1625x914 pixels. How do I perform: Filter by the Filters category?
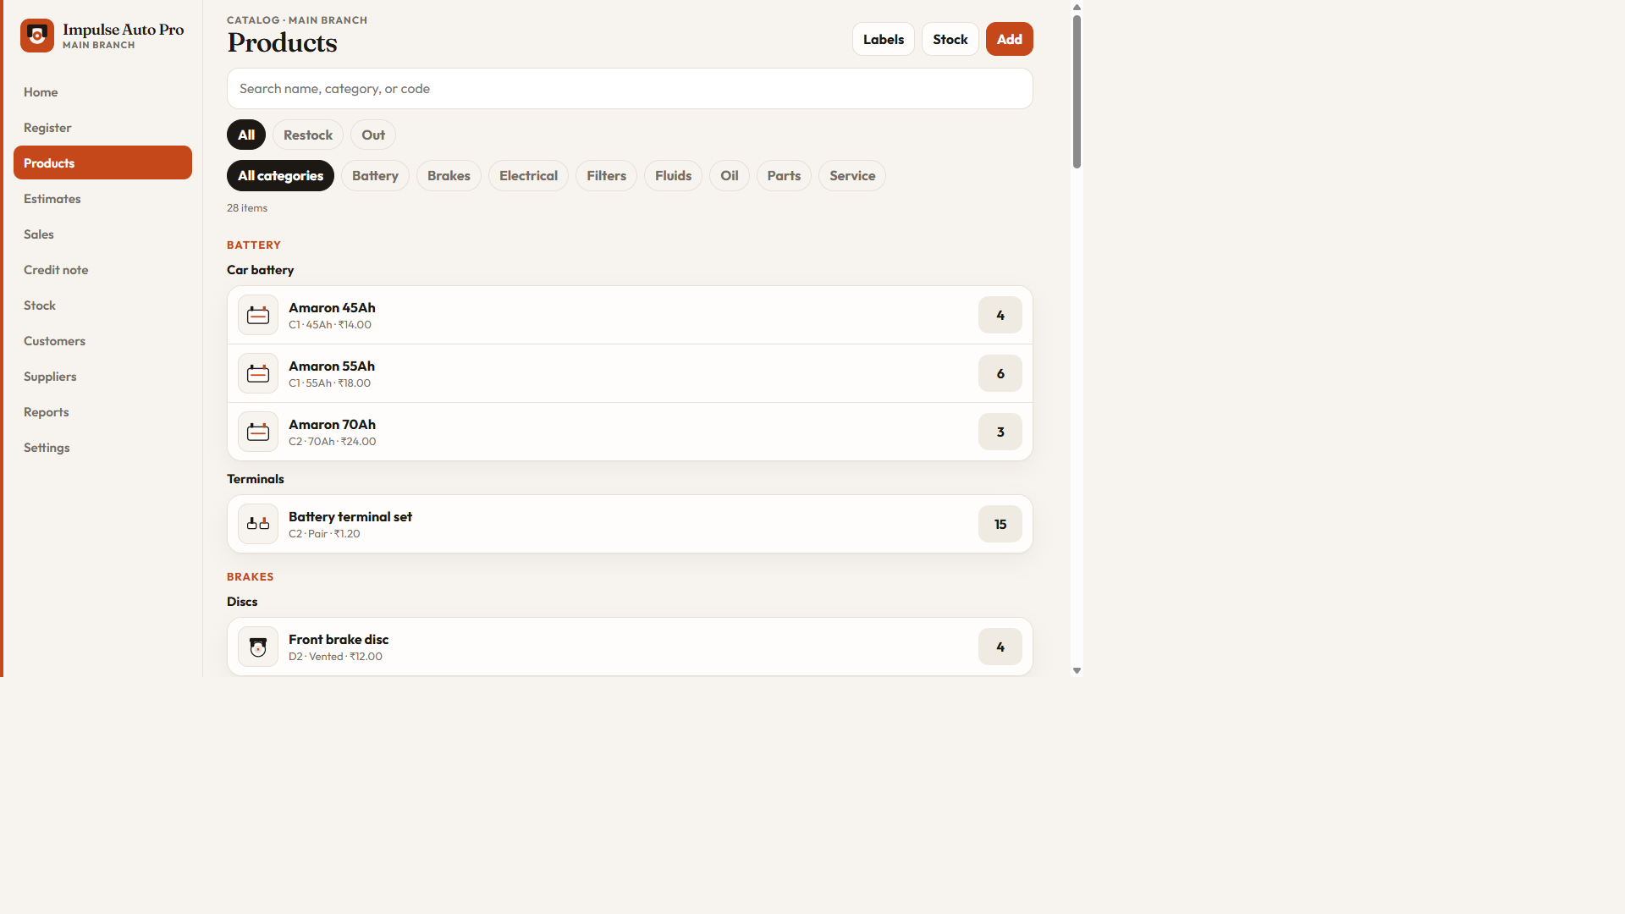click(x=607, y=175)
